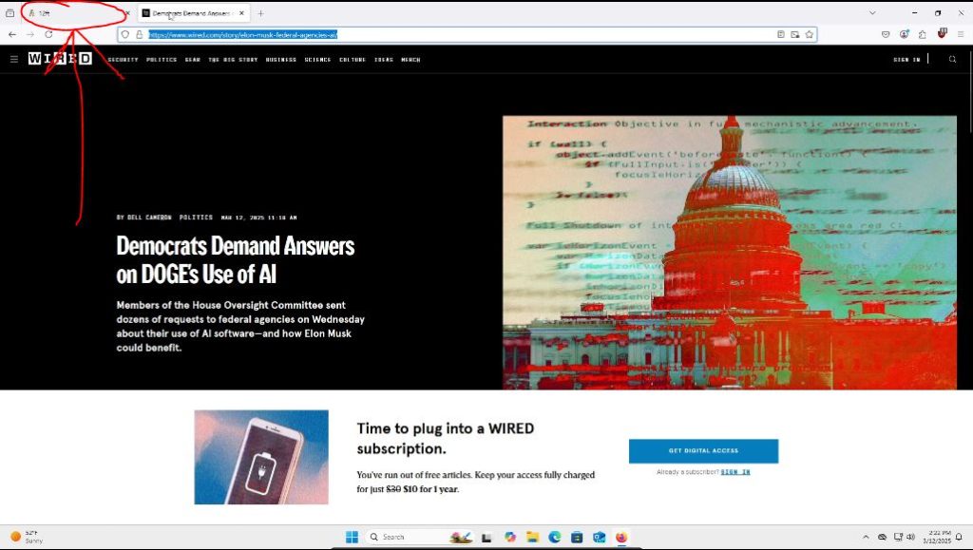
Task: Open the Culture section in WIRED nav
Action: [x=353, y=60]
